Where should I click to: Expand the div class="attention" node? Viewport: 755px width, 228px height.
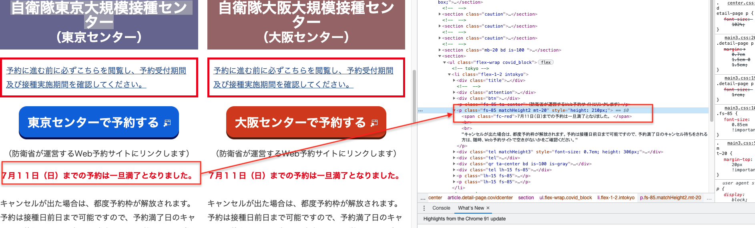click(x=454, y=92)
